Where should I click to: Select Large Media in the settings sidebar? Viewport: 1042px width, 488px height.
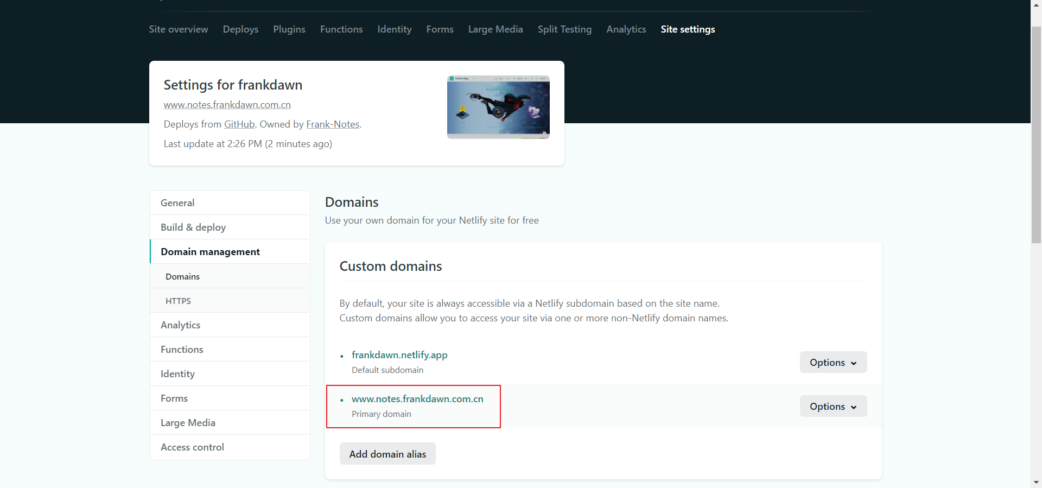click(230, 422)
